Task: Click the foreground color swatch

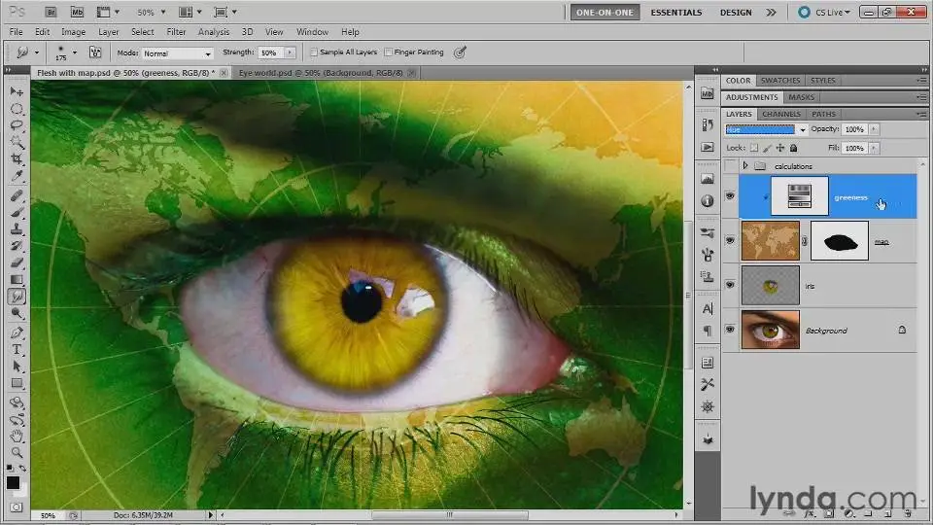Action: pyautogui.click(x=13, y=482)
